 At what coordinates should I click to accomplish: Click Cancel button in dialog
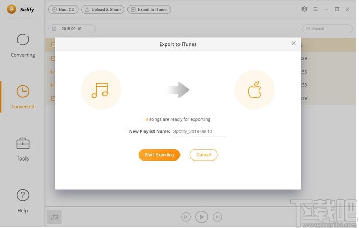tap(203, 155)
